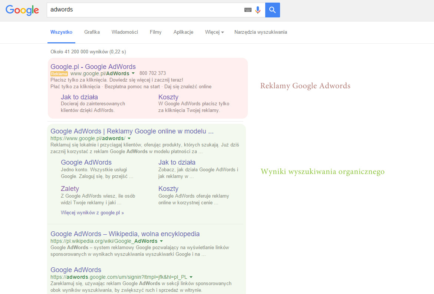Expand the Więcej dropdown menu
Viewport: 434px width, 294px height.
[x=214, y=32]
